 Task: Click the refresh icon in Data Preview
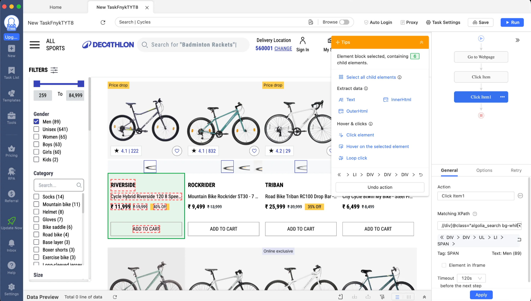click(115, 297)
